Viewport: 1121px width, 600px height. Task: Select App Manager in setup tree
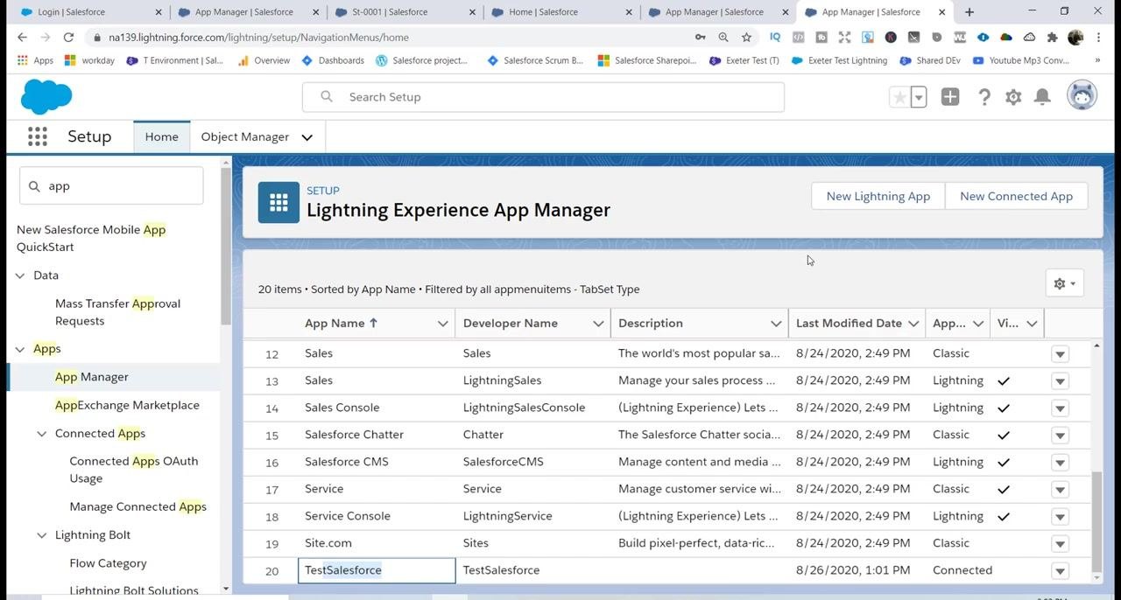[91, 377]
